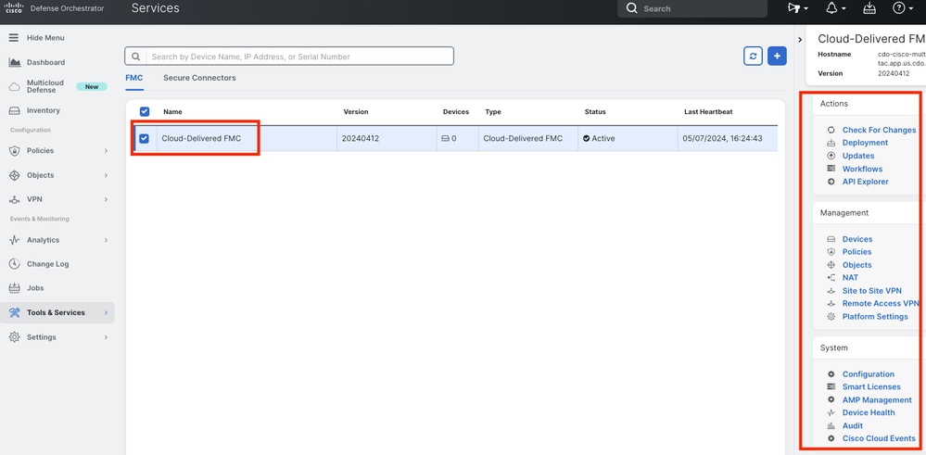
Task: Expand the Objects submenu chevron
Action: [107, 175]
